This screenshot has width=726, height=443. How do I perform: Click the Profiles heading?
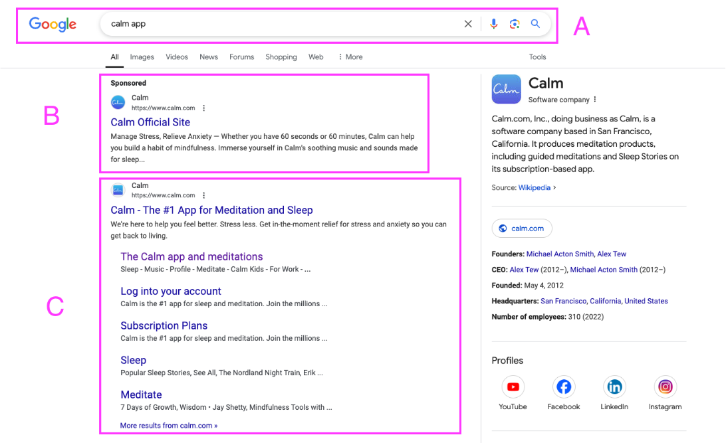click(x=507, y=361)
